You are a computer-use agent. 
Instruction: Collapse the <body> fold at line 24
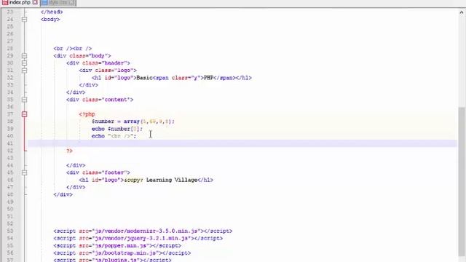[24, 20]
